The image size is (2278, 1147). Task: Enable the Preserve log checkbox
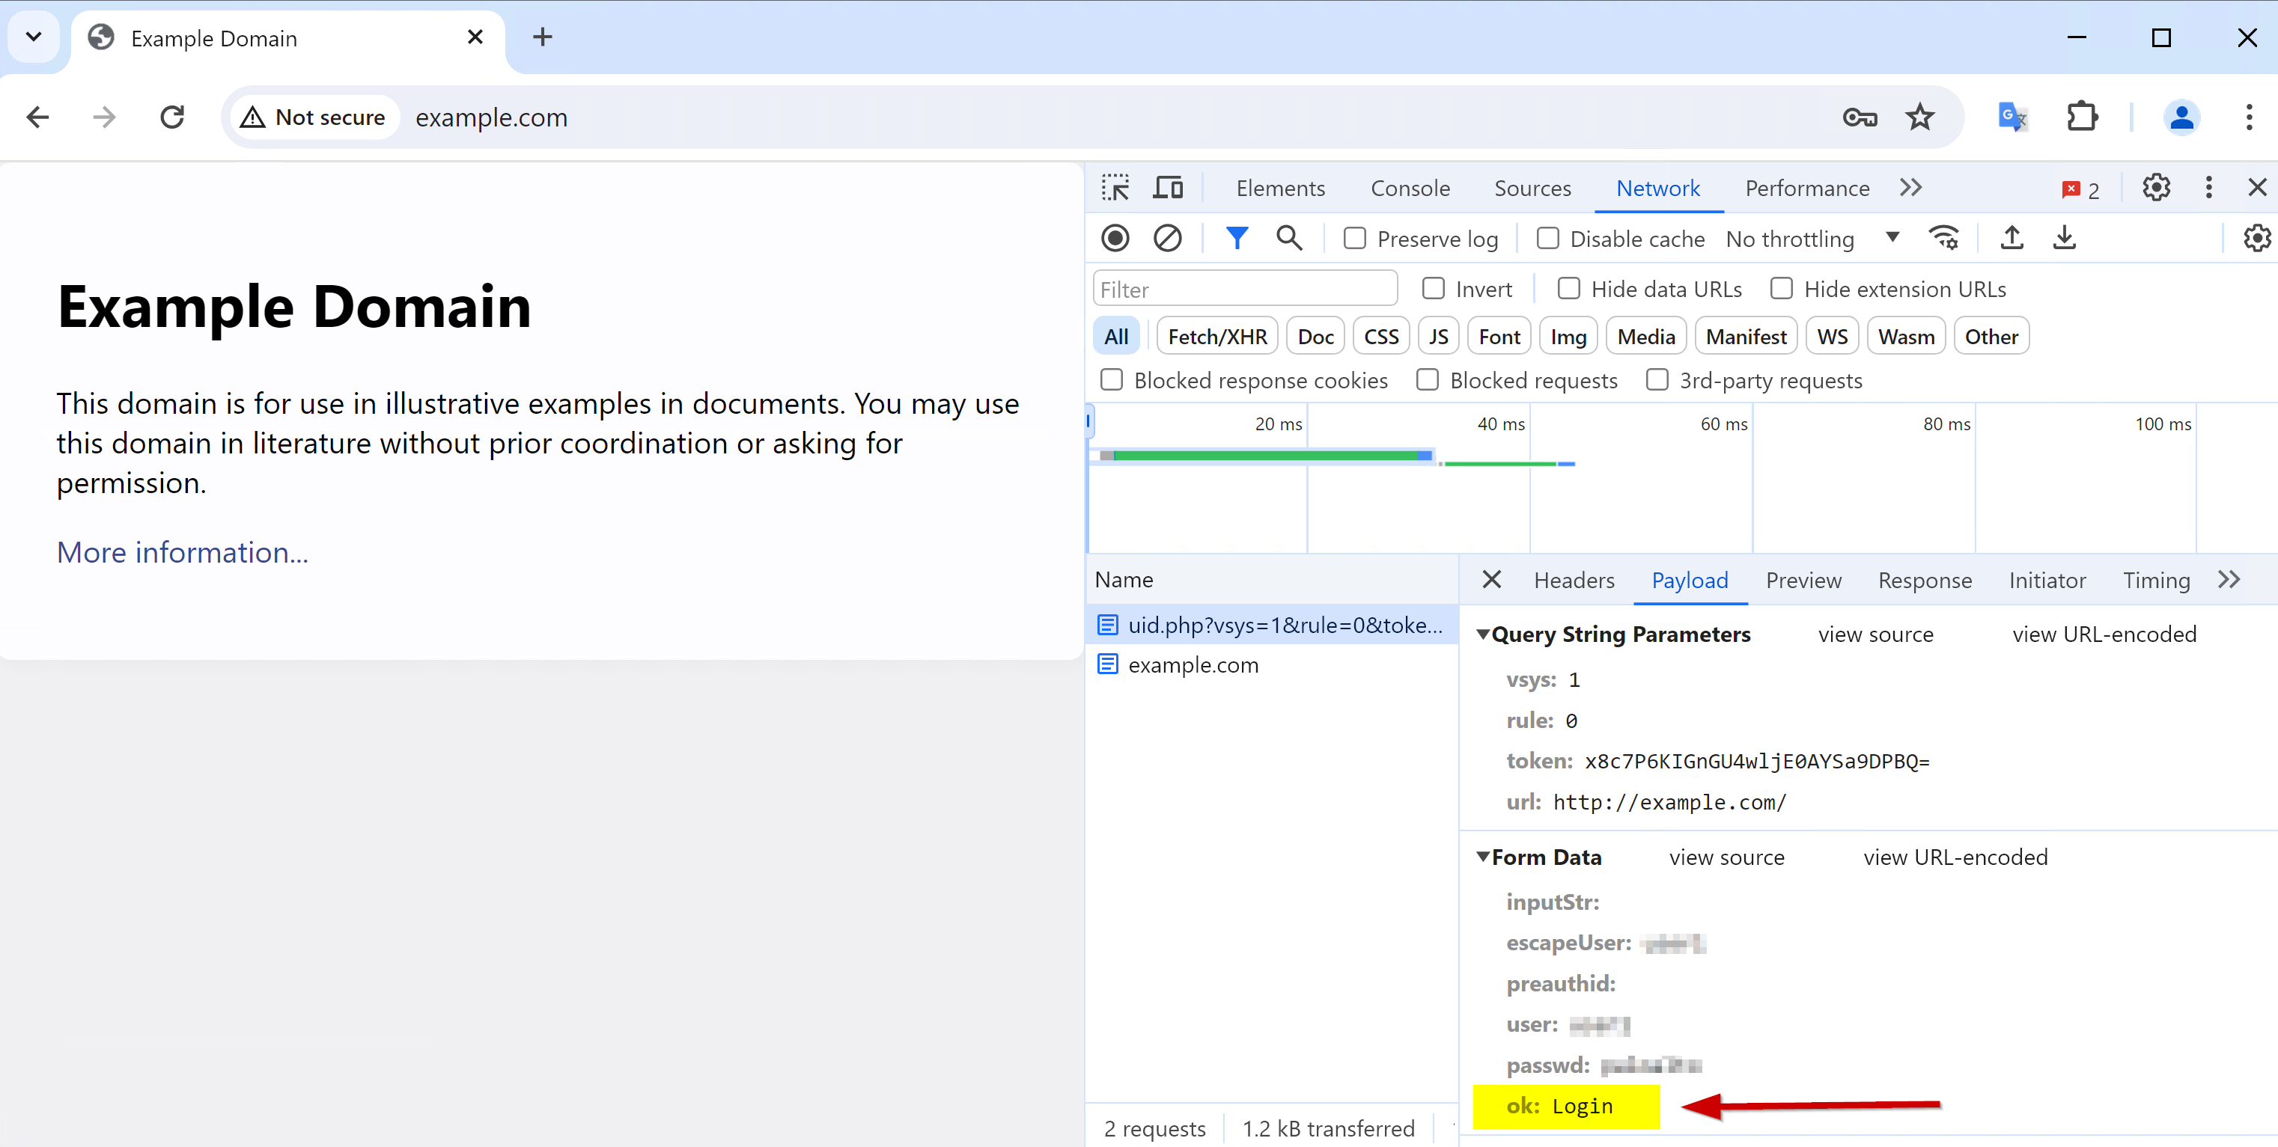(x=1354, y=239)
